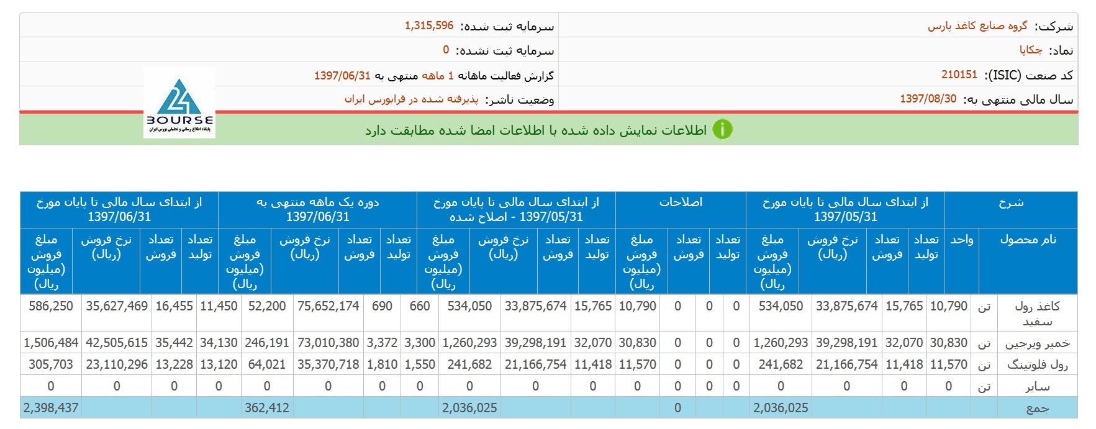
Task: Click the sales rate cell 42,505,615
Action: pyautogui.click(x=117, y=343)
